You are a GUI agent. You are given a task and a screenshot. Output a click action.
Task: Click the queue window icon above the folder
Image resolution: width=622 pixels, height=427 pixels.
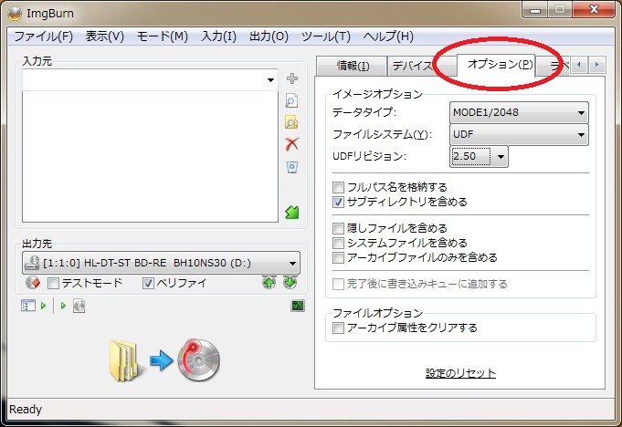tap(28, 306)
